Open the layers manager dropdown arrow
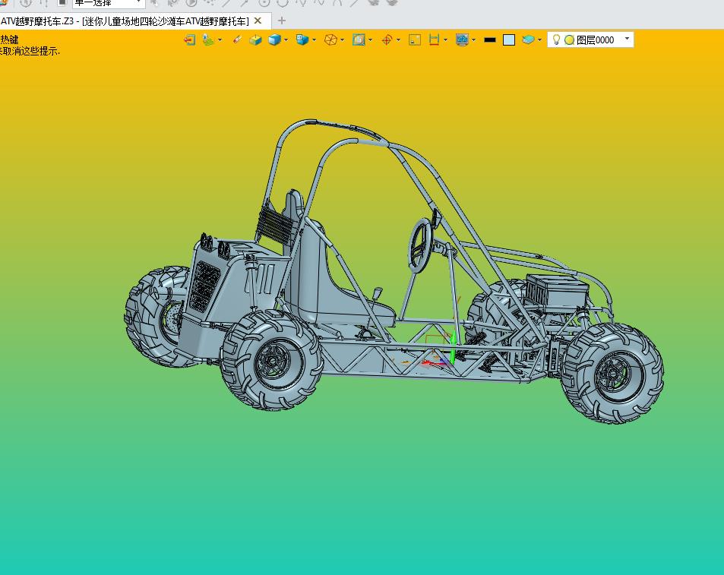Image resolution: width=724 pixels, height=575 pixels. tap(539, 39)
